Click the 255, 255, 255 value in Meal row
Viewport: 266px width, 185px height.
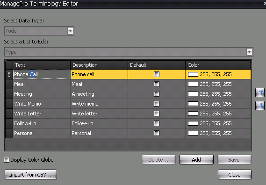216,84
